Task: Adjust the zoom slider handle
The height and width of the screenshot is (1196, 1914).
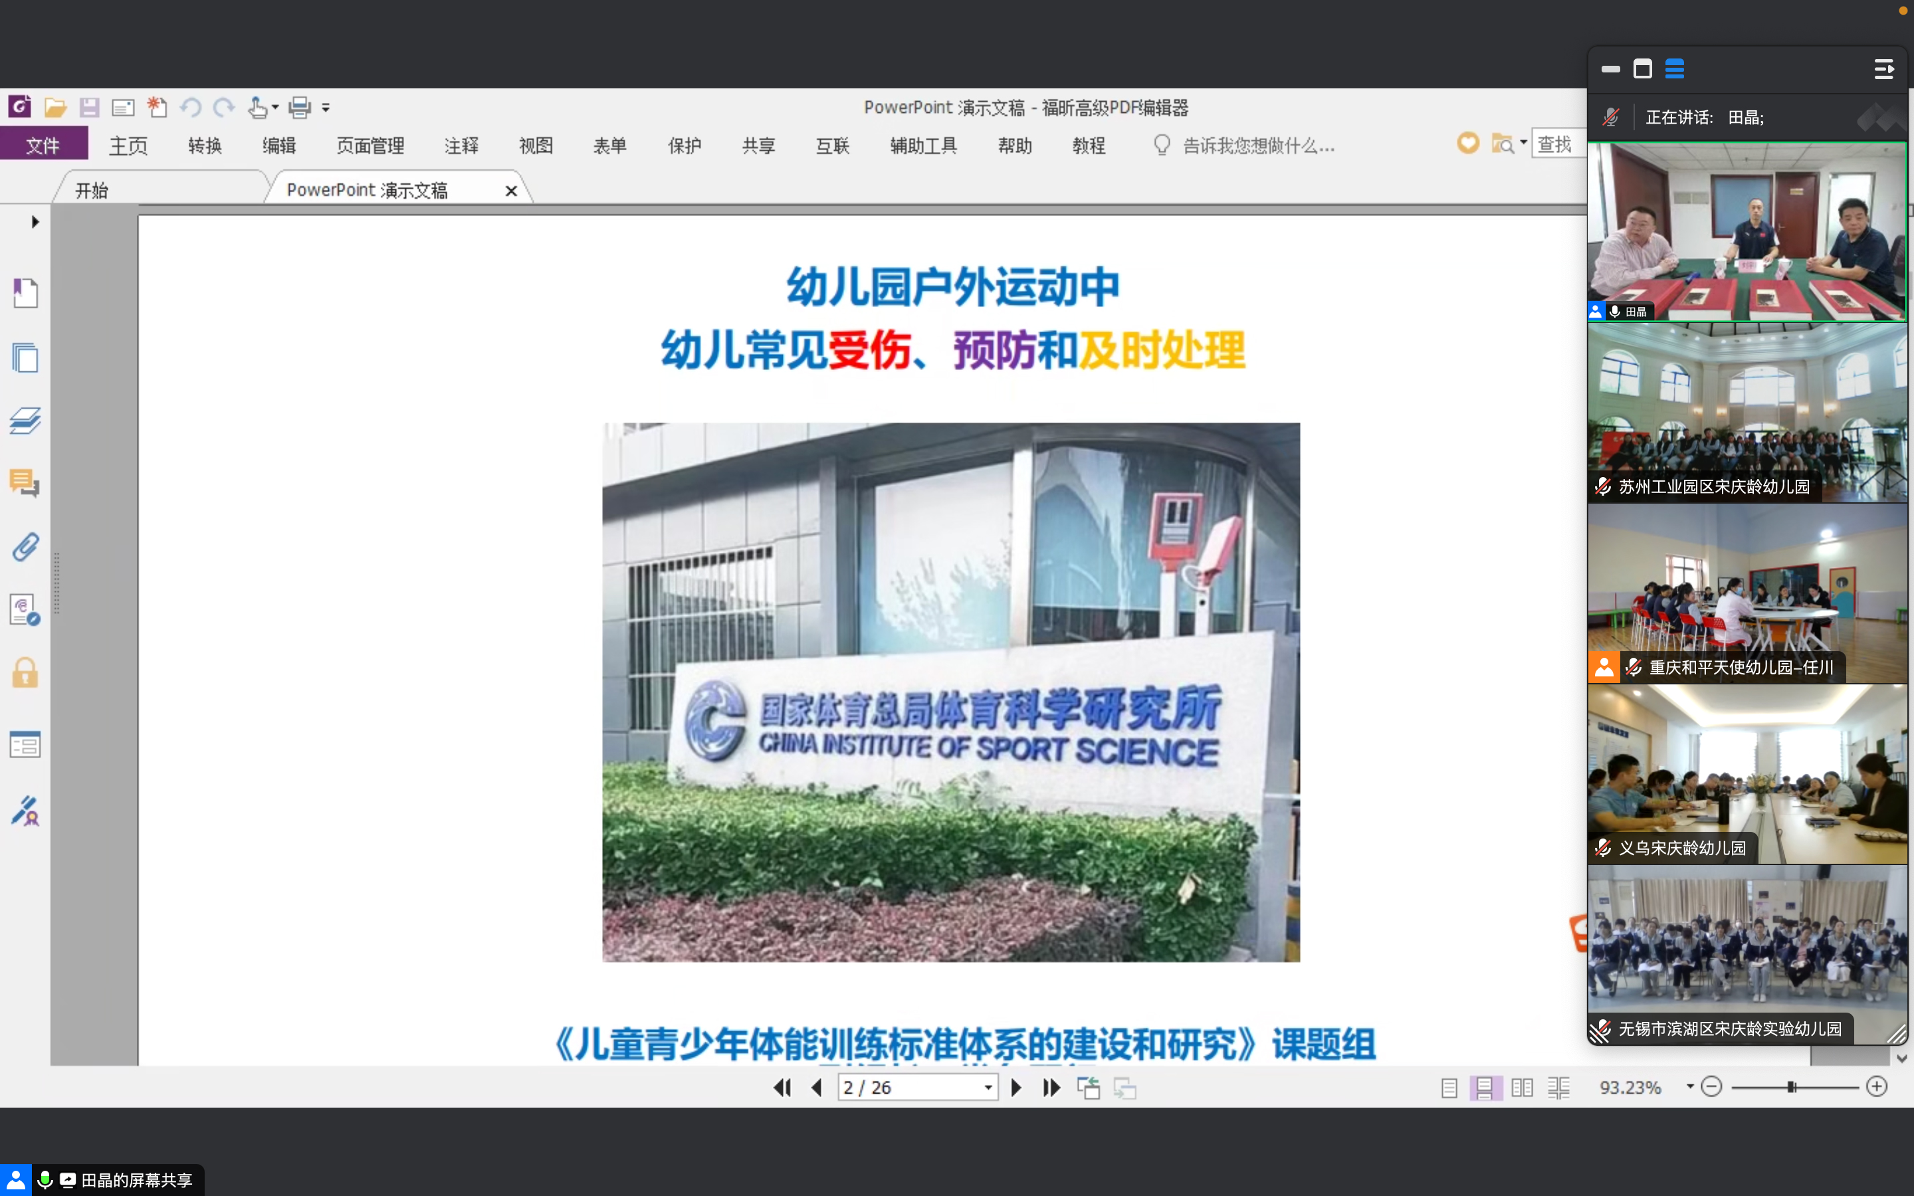Action: tap(1792, 1088)
